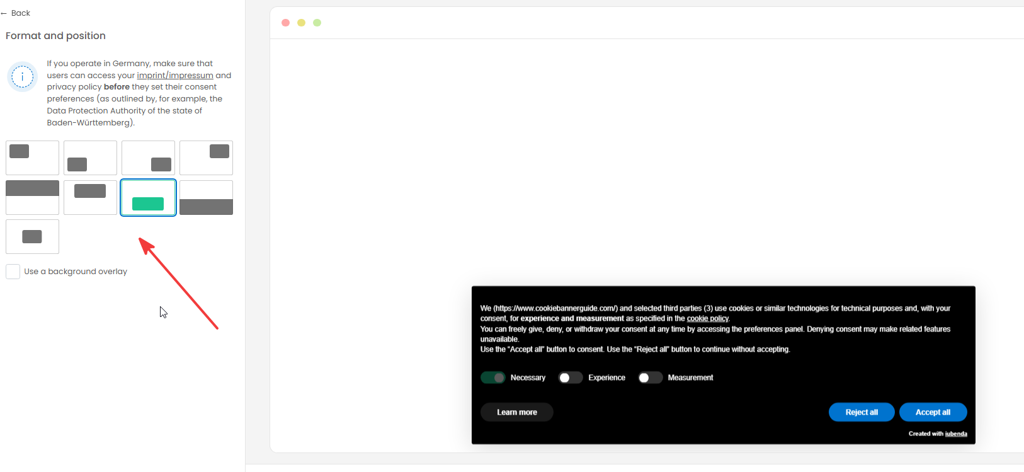Go back using the Back arrow
This screenshot has width=1024, height=472.
pos(15,13)
